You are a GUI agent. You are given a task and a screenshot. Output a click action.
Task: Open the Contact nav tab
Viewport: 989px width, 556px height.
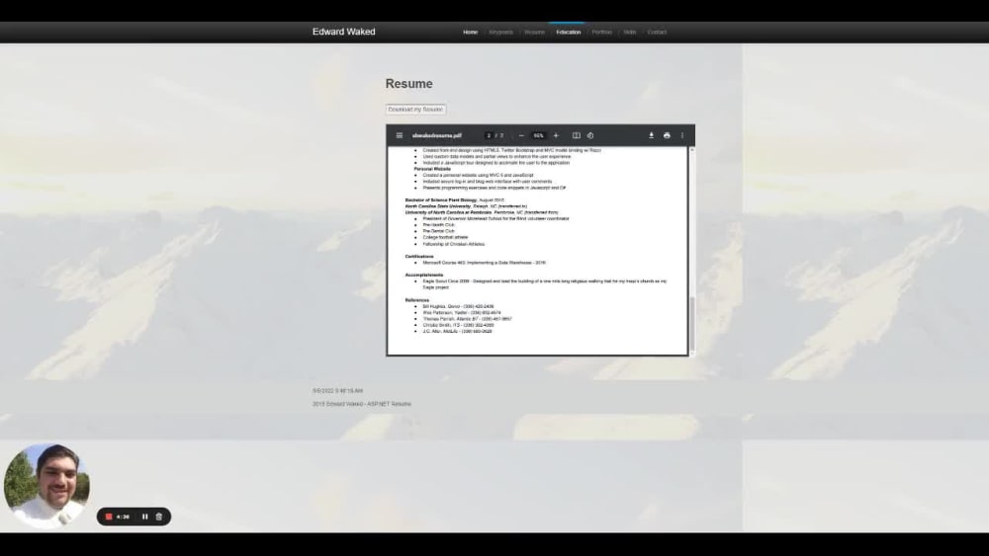[x=657, y=33]
